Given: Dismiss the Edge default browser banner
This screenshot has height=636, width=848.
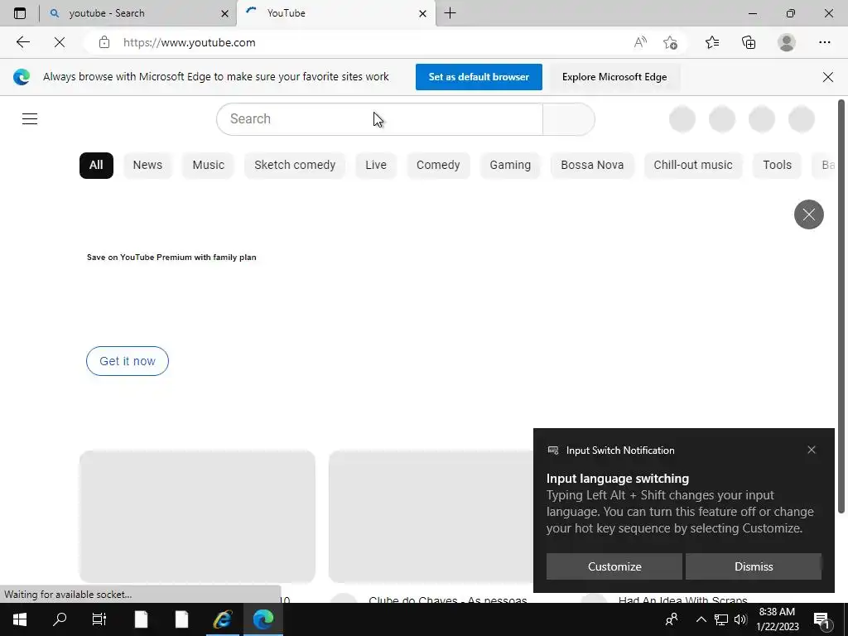Looking at the screenshot, I should click(827, 77).
